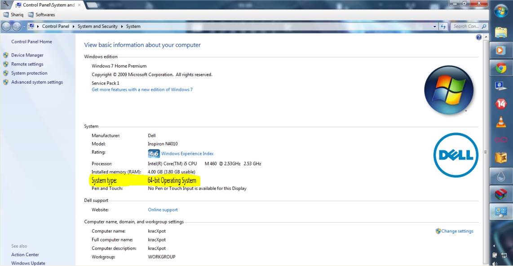Click Get more features with a new edition link

point(142,90)
